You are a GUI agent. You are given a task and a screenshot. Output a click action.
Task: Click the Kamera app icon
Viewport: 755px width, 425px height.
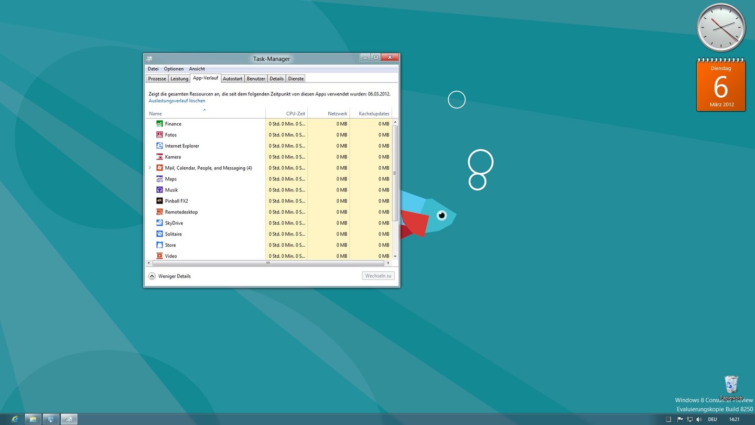point(159,157)
